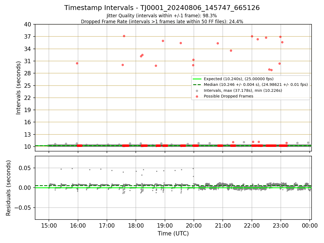Select the Dropped Frame Rate 24.4% subtitle line

(x=162, y=22)
